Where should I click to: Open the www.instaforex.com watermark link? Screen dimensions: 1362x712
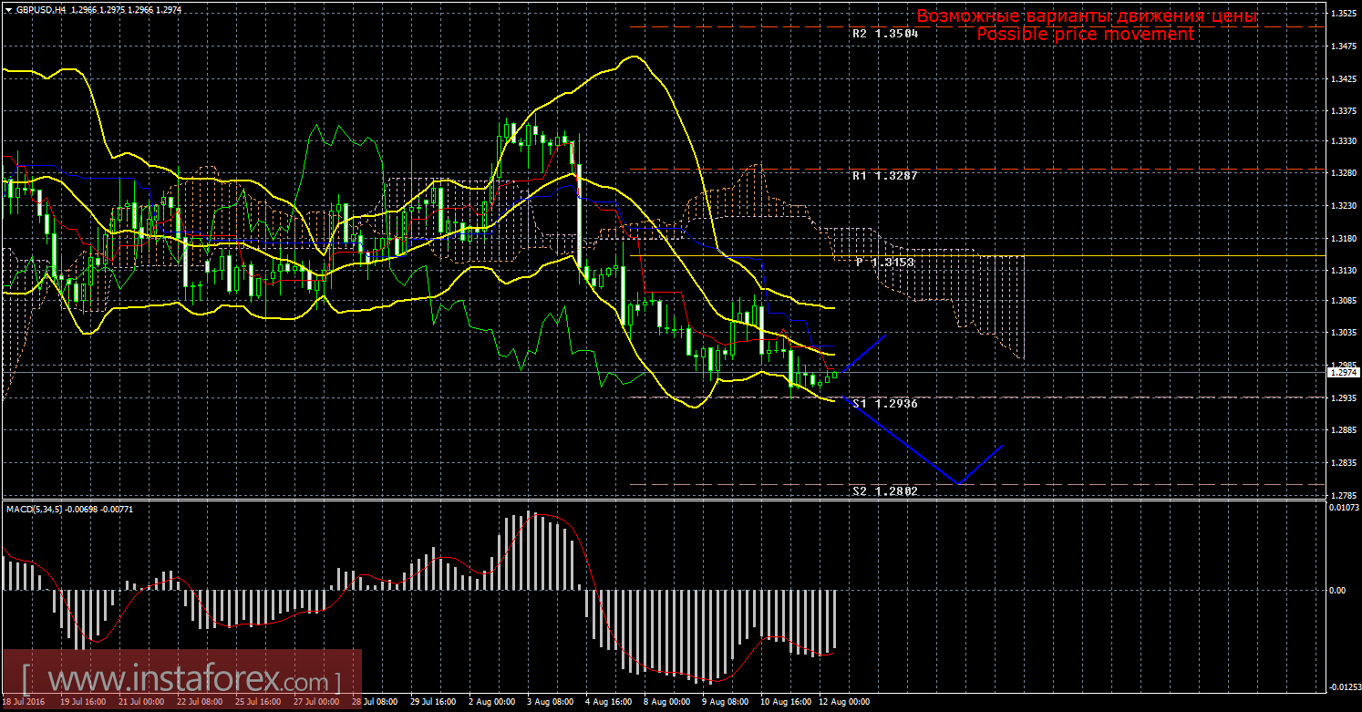(x=181, y=680)
